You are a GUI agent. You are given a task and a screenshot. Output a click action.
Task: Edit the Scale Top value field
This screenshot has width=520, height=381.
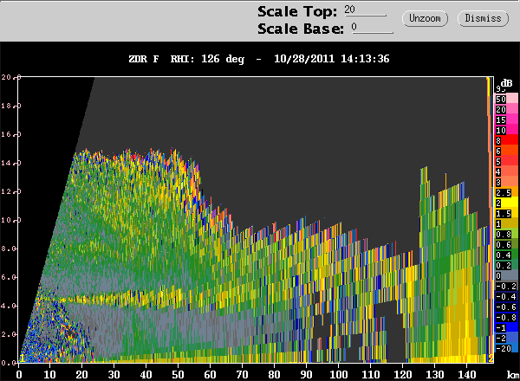tap(365, 10)
